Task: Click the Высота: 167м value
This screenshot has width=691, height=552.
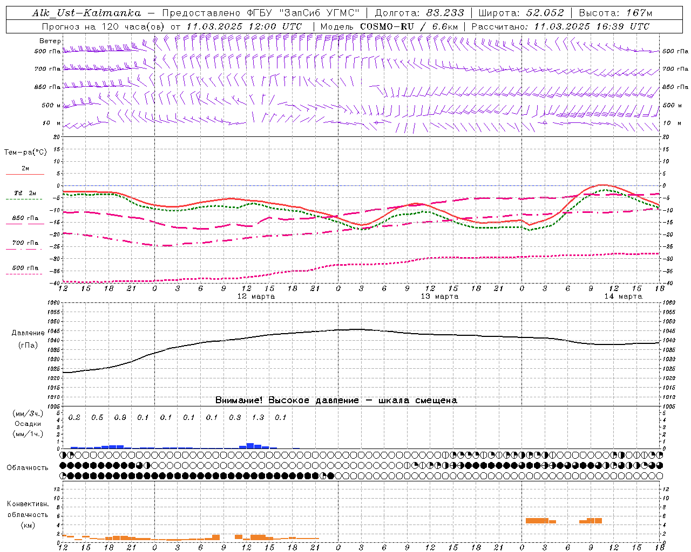Action: (615, 13)
